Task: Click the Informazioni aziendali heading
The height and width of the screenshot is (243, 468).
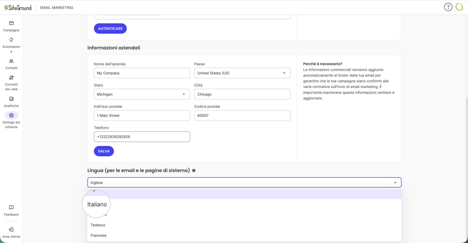Action: [114, 48]
